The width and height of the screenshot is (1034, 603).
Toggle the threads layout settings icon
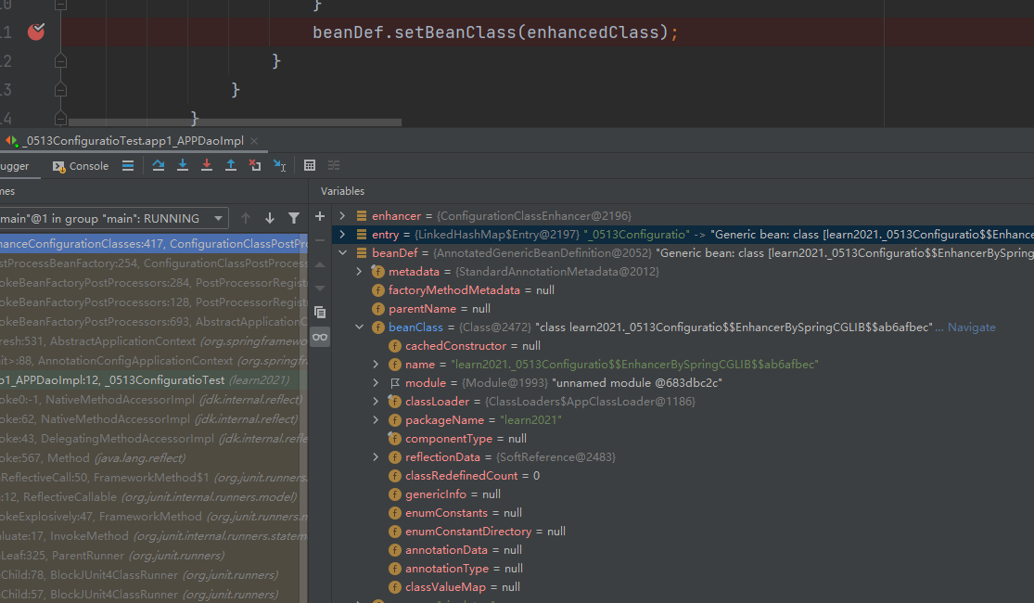pyautogui.click(x=128, y=166)
